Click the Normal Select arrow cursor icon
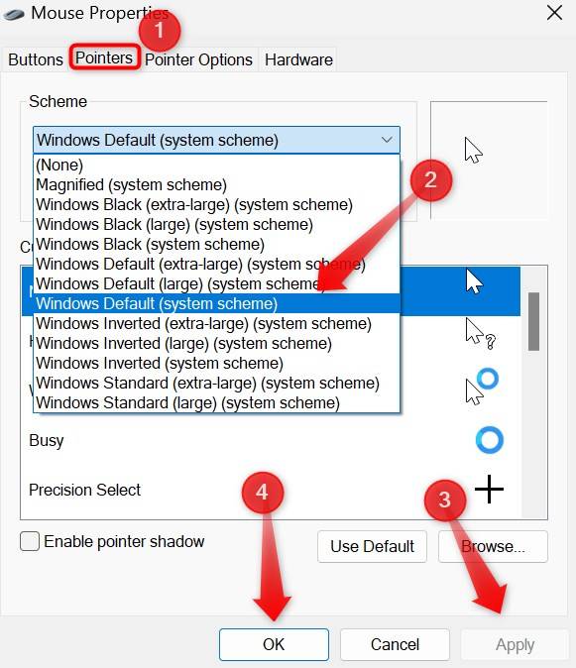 (474, 281)
